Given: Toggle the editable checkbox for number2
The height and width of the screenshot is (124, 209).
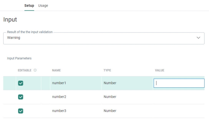Looking at the screenshot, I should (x=21, y=97).
